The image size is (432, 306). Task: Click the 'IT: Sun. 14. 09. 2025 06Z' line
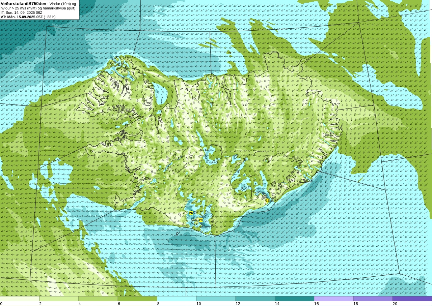coord(21,12)
